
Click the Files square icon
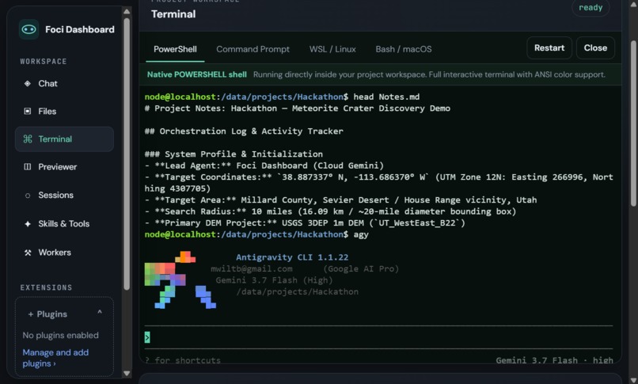(x=27, y=111)
